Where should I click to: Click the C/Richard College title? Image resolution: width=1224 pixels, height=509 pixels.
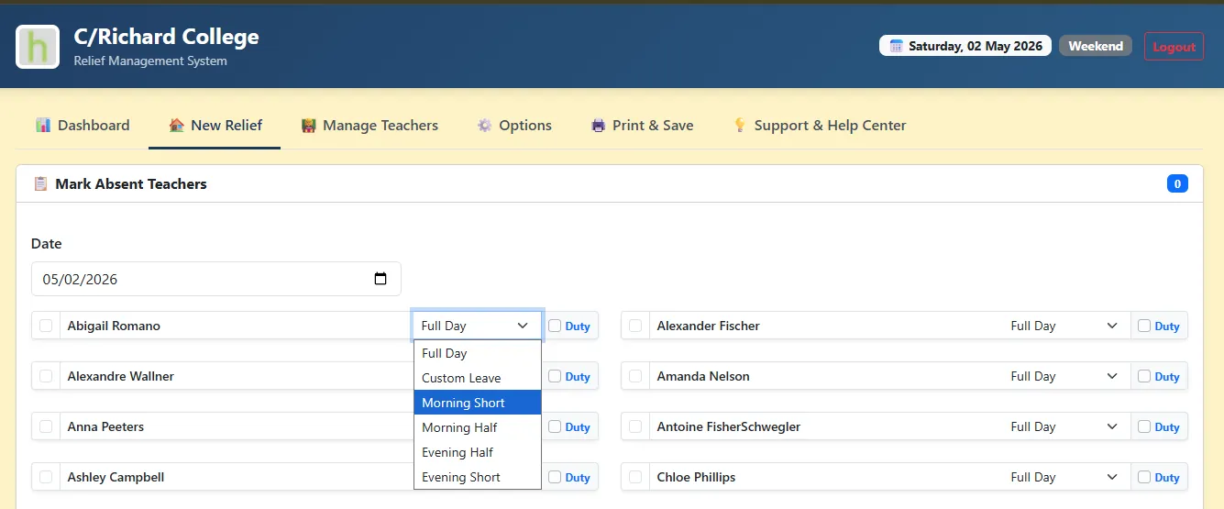(166, 37)
